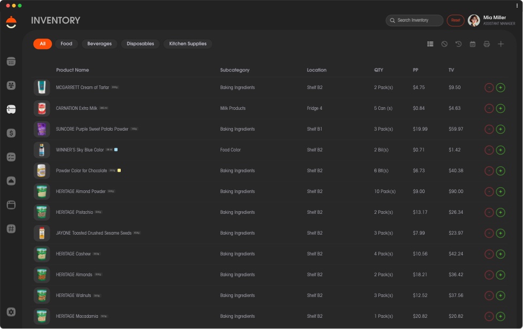Click the blocked items circle-slash icon
The image size is (523, 329).
point(444,44)
